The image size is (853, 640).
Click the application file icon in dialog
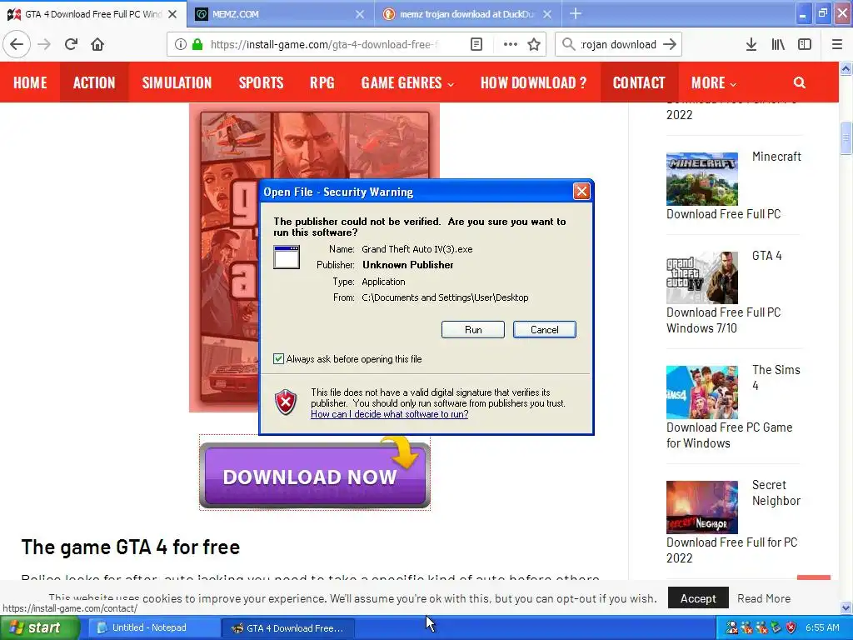point(287,257)
